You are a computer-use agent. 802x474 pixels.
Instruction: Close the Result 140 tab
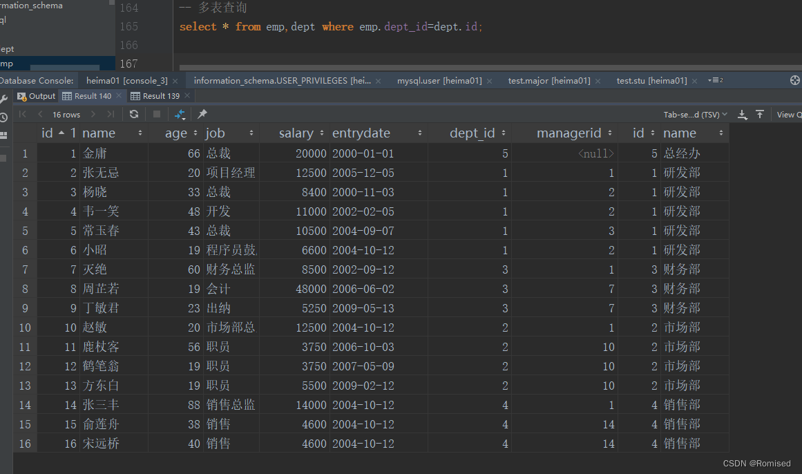tap(119, 96)
